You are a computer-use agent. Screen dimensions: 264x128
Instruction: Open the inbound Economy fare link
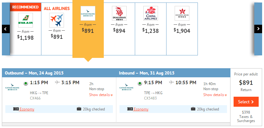click(x=141, y=109)
